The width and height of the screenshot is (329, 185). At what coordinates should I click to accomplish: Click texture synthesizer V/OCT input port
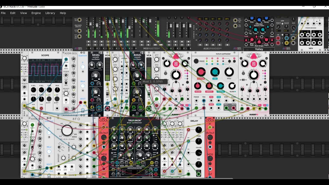(226, 100)
